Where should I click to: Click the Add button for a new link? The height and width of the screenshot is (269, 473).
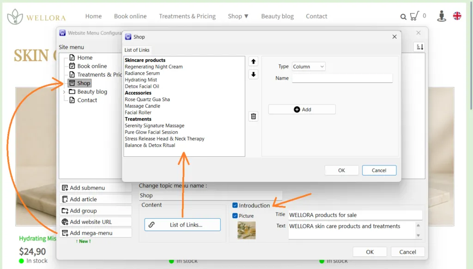click(302, 109)
